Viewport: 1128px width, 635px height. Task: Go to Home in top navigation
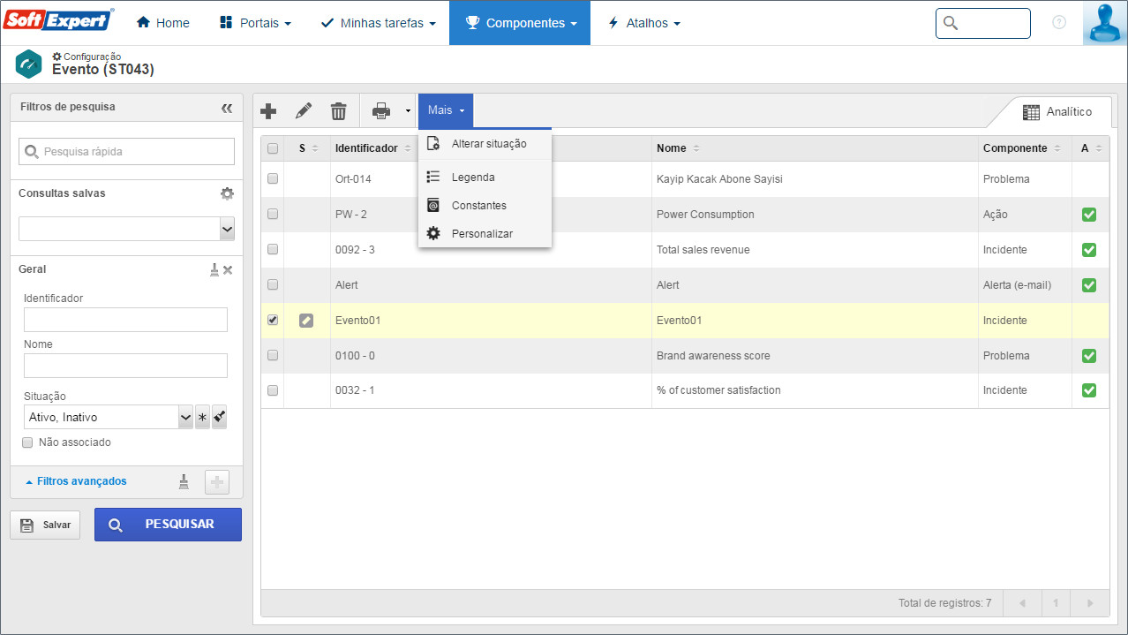pos(163,23)
